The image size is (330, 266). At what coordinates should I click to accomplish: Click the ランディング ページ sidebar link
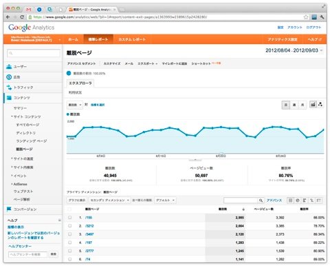32,141
